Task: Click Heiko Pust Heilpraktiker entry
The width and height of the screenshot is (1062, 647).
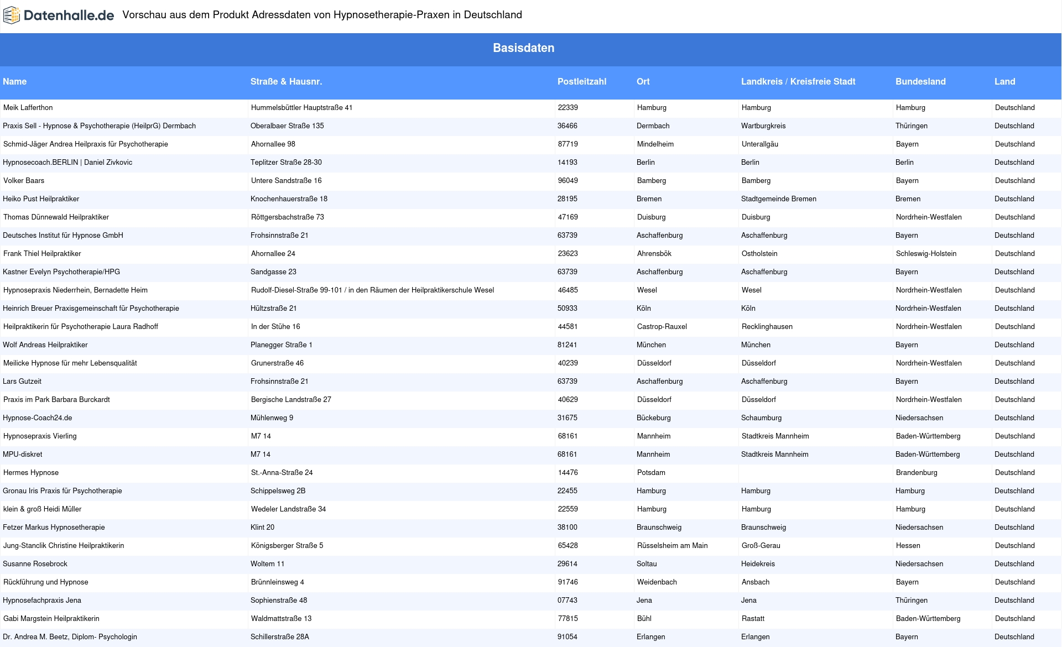Action: (41, 199)
